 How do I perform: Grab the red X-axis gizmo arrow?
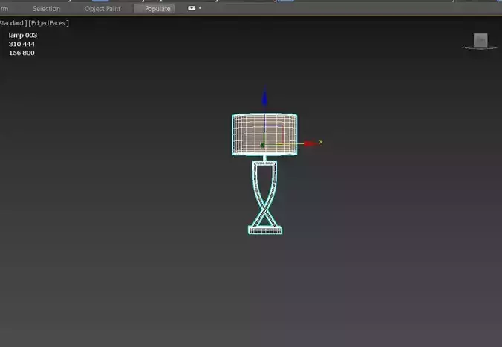[x=310, y=144]
